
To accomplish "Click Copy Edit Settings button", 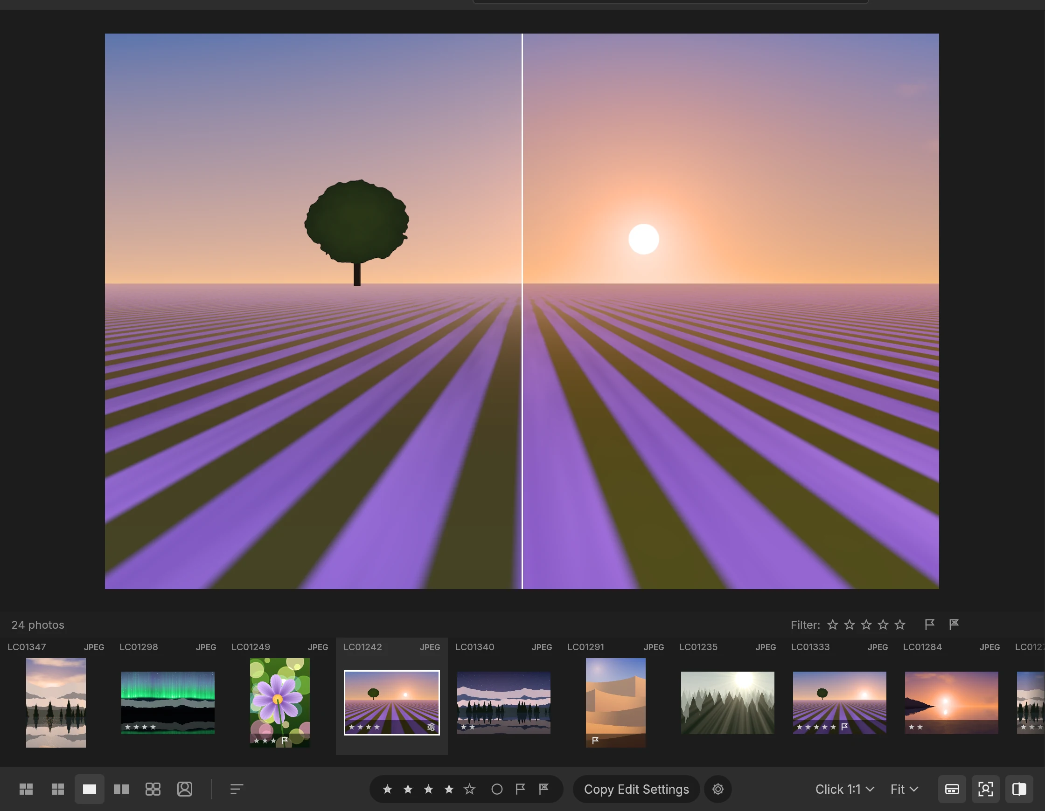I will click(636, 789).
